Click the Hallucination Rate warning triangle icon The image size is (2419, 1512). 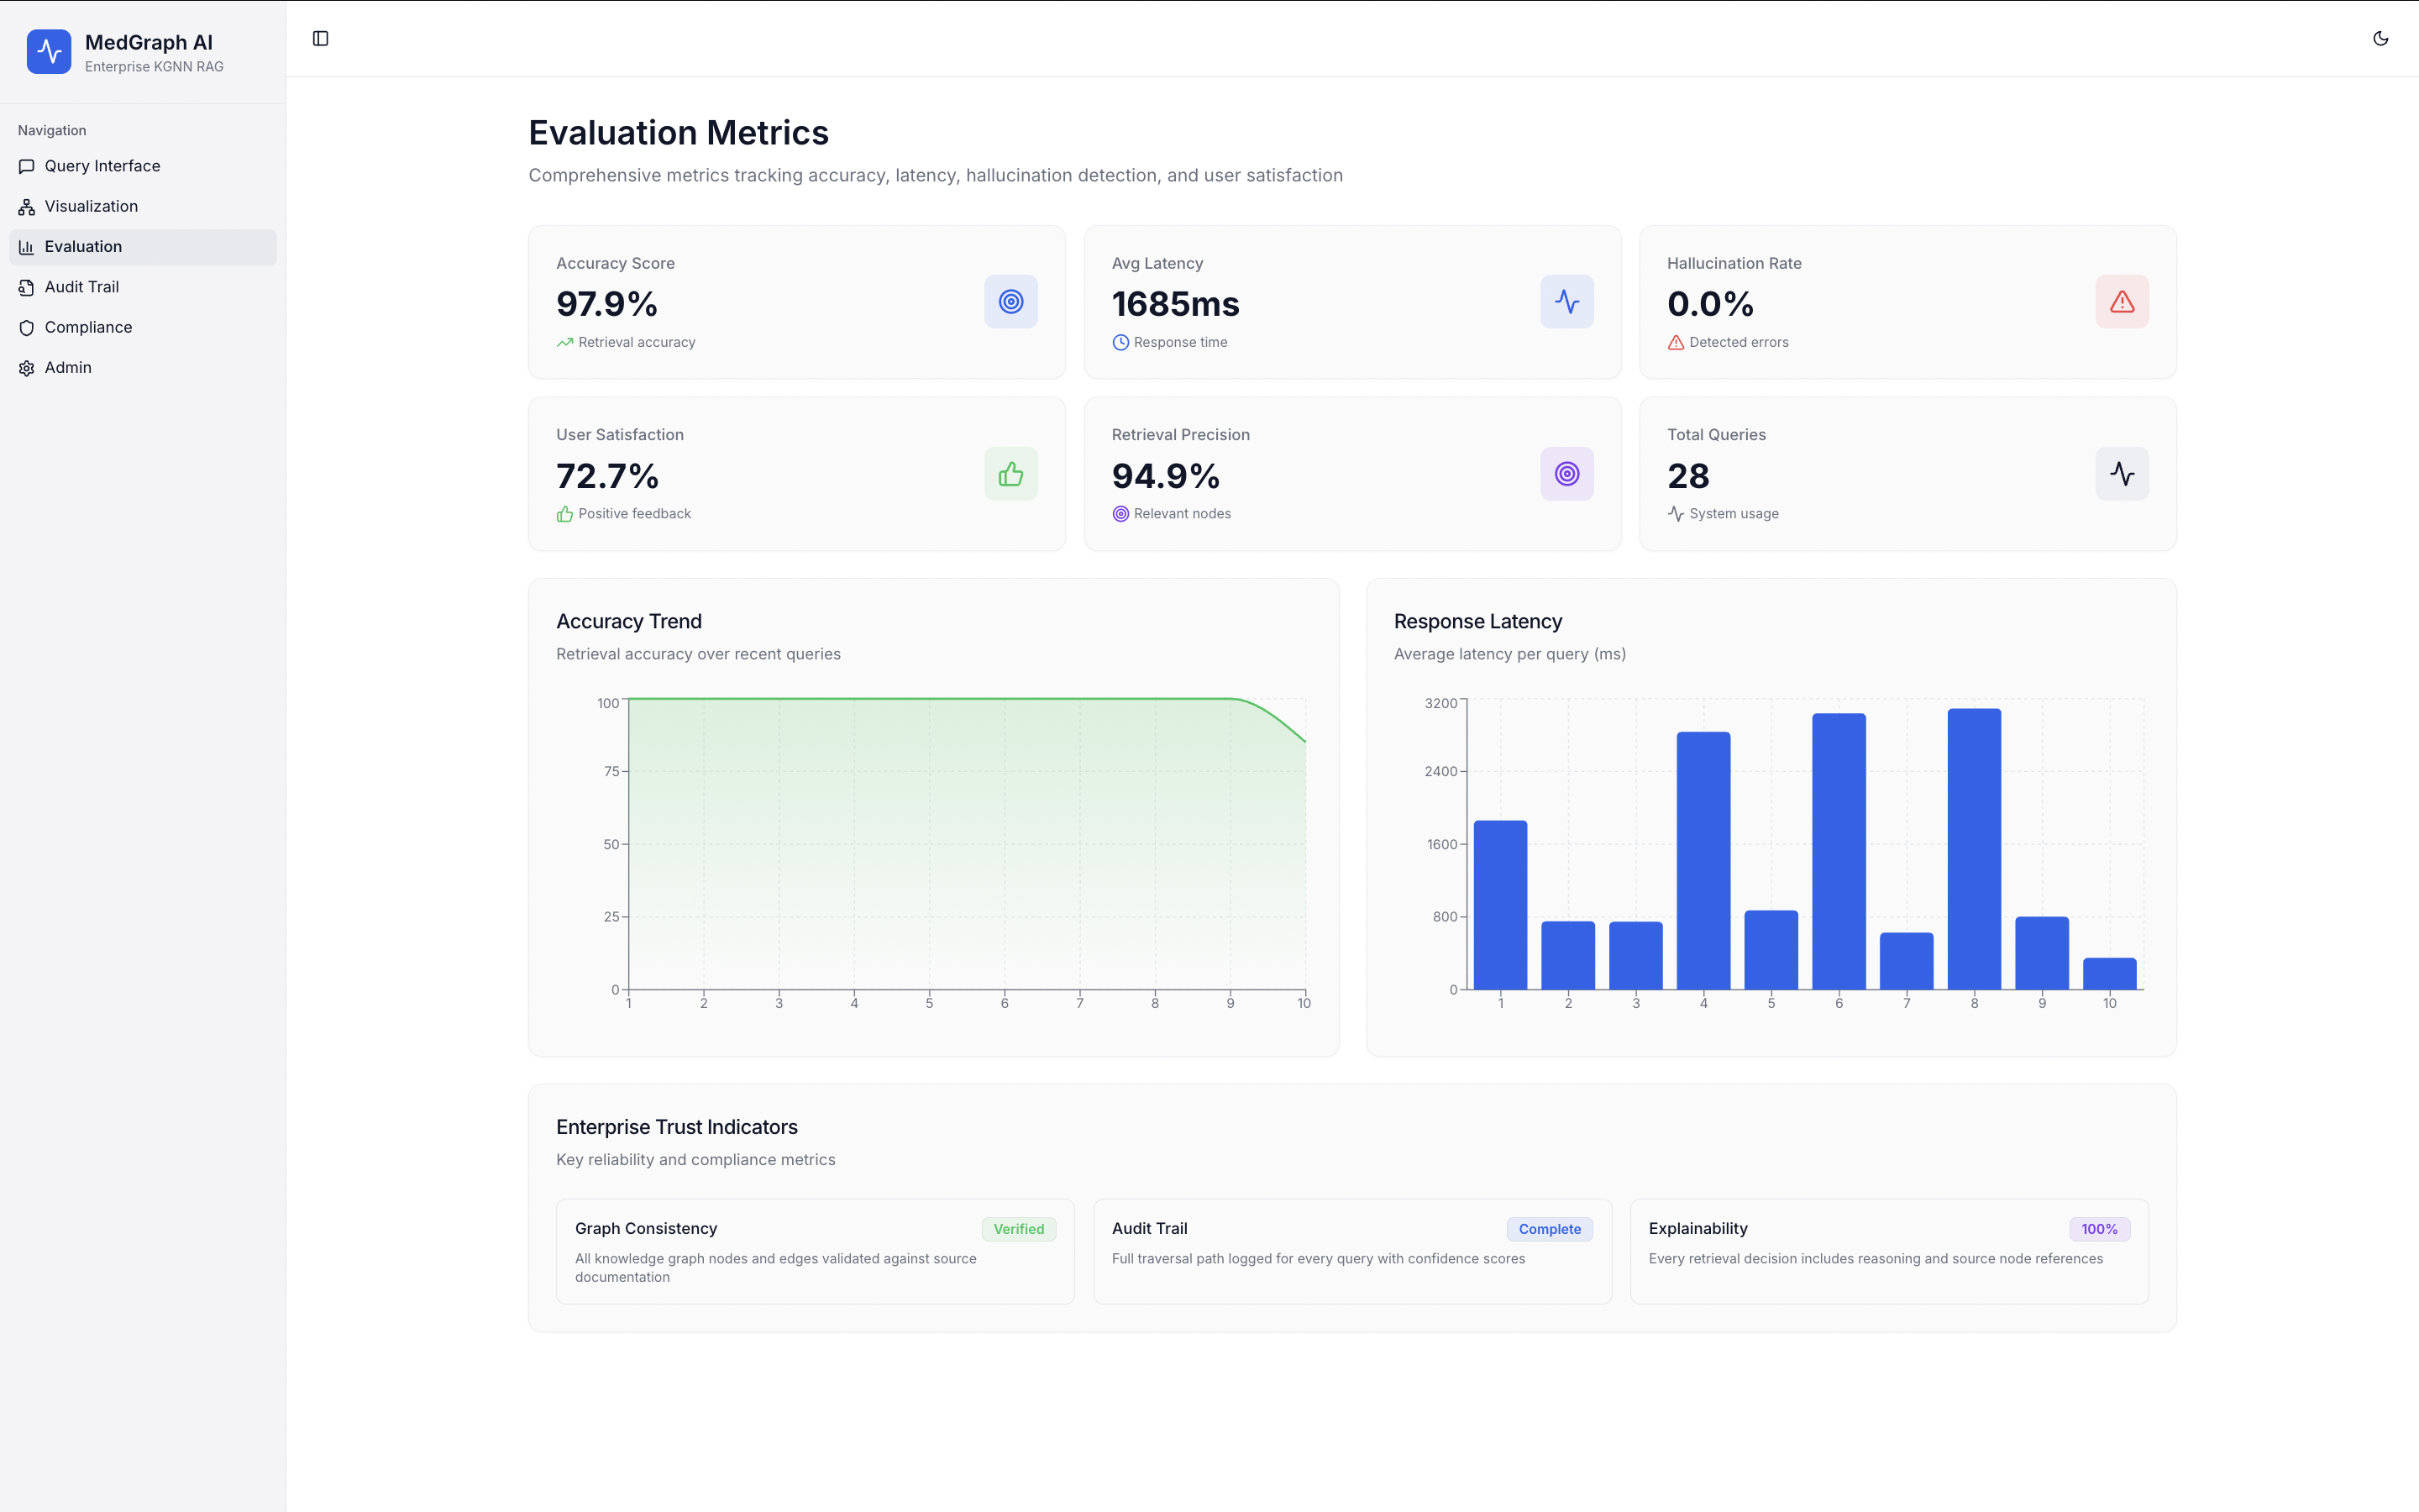2121,302
